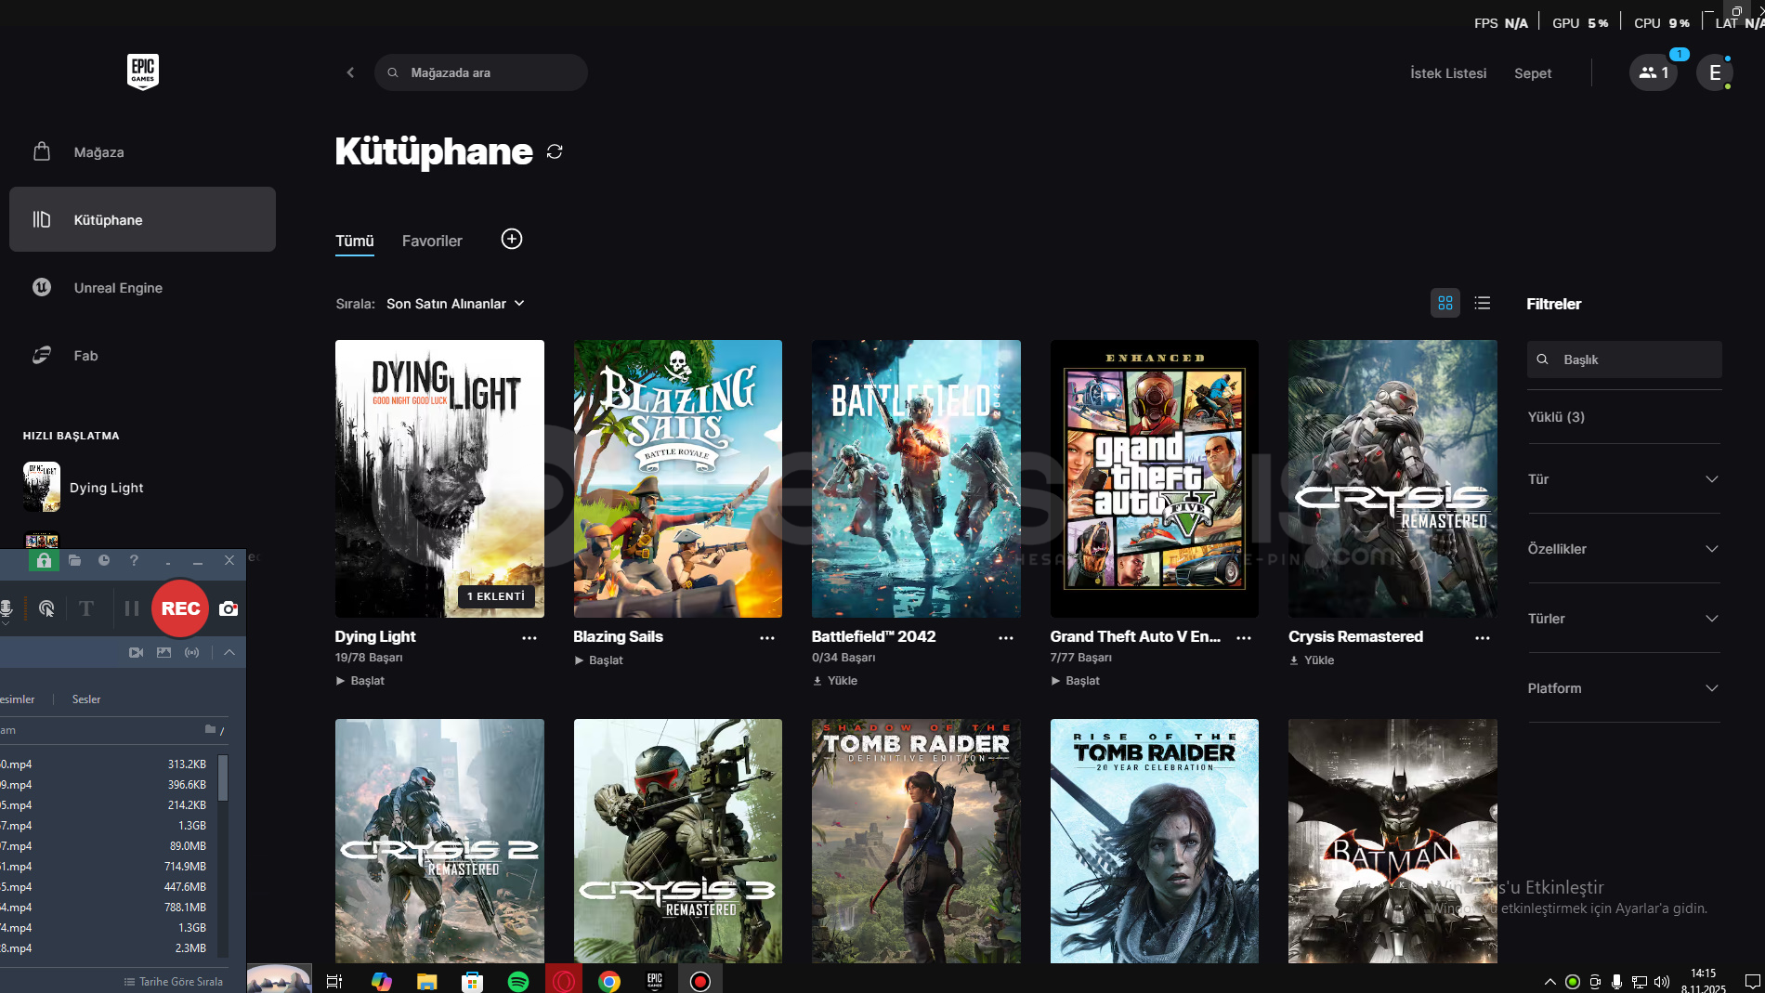Viewport: 1765px width, 993px height.
Task: Click the recorder's green lock icon
Action: click(44, 560)
